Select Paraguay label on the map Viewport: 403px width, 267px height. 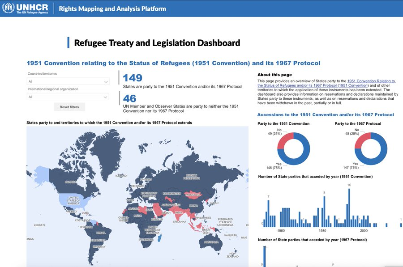(x=98, y=240)
